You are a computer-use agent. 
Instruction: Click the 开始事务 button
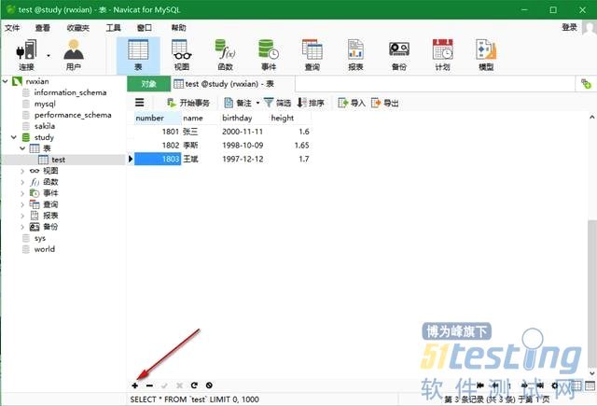pyautogui.click(x=188, y=103)
